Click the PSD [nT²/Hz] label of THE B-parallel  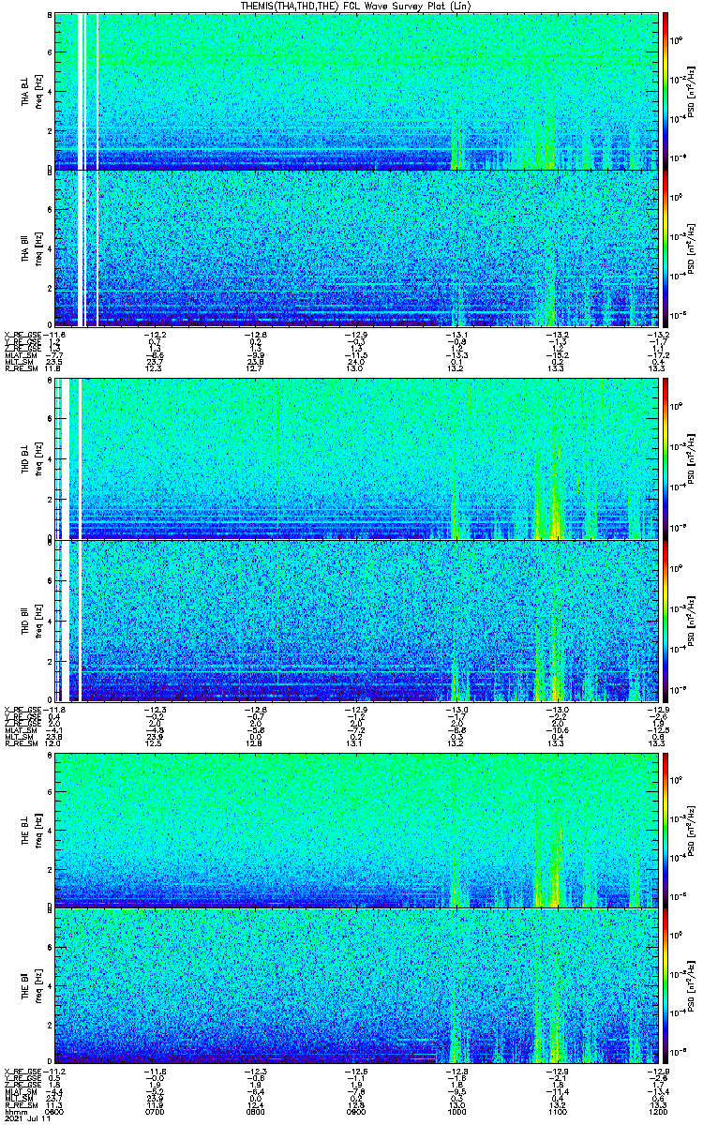(x=691, y=985)
